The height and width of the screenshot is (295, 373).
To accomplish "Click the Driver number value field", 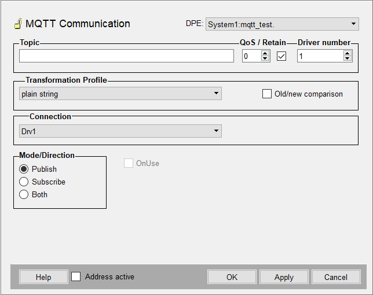I will tap(320, 56).
